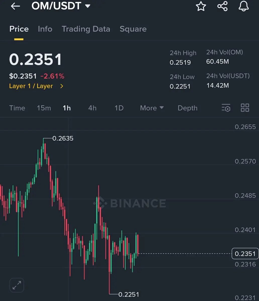The width and height of the screenshot is (259, 301).
Task: Open the Trading Data tab
Action: (86, 29)
